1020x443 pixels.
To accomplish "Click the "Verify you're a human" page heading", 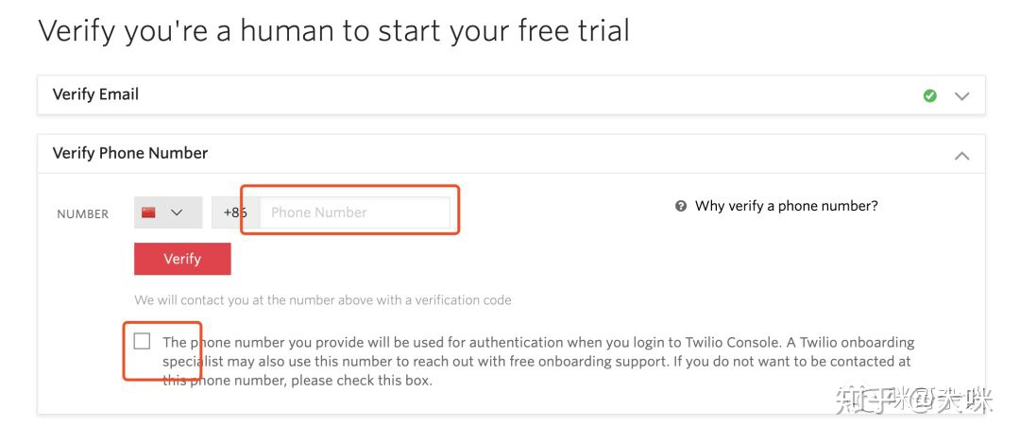I will [x=333, y=31].
